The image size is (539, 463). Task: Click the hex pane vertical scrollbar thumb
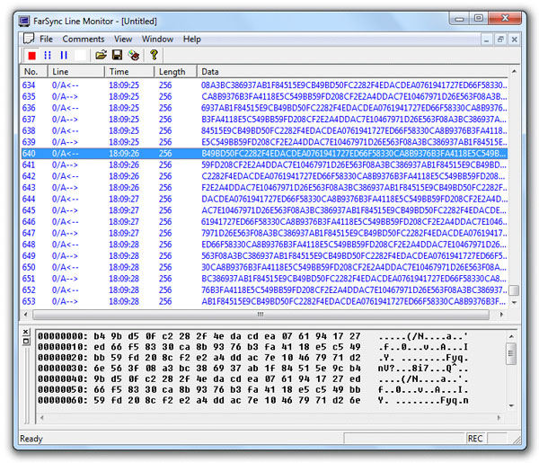pyautogui.click(x=511, y=353)
